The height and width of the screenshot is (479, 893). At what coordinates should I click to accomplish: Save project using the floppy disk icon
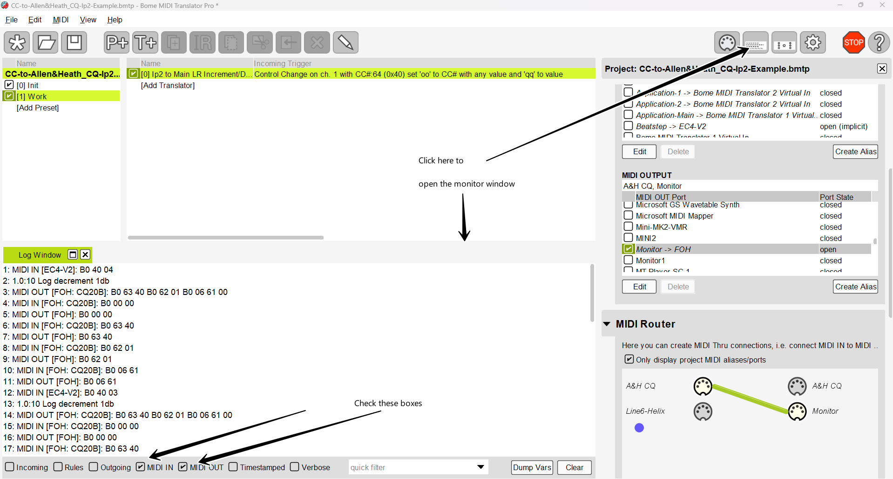click(x=74, y=43)
